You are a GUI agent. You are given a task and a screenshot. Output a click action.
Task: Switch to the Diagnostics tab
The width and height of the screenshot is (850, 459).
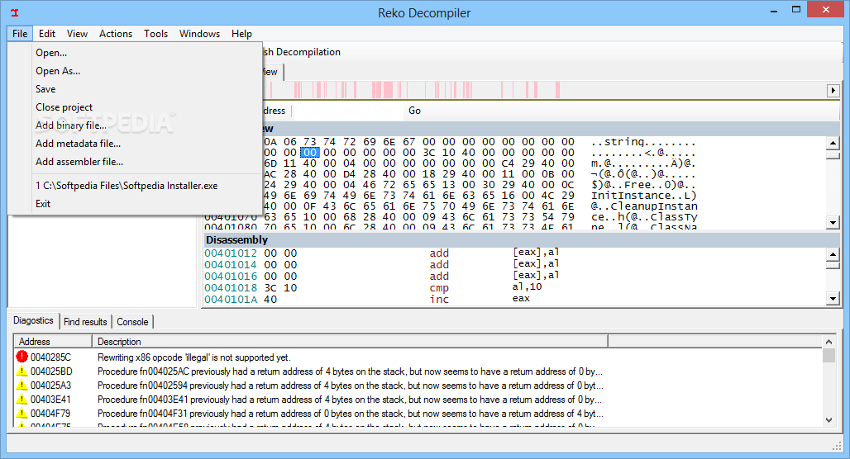point(34,320)
